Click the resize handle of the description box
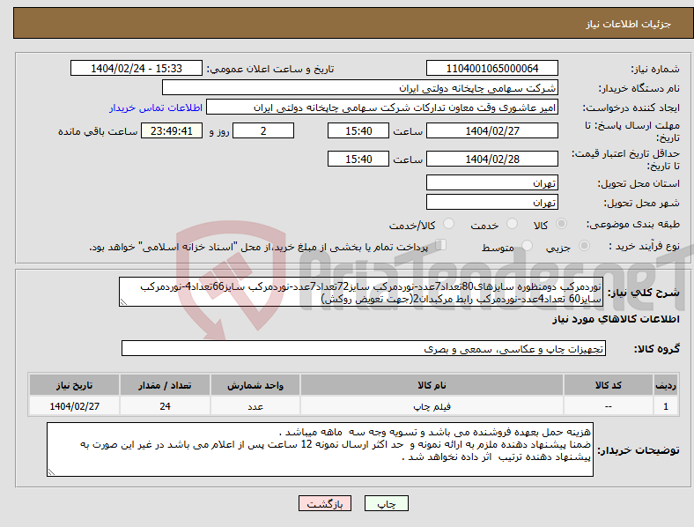 tap(123, 302)
